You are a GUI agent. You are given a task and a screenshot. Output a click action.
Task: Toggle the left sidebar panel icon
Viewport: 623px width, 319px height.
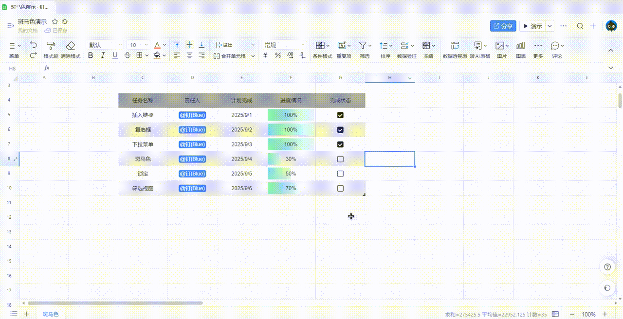coord(10,26)
